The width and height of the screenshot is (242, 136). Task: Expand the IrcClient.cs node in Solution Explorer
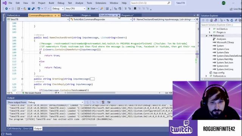209,29
